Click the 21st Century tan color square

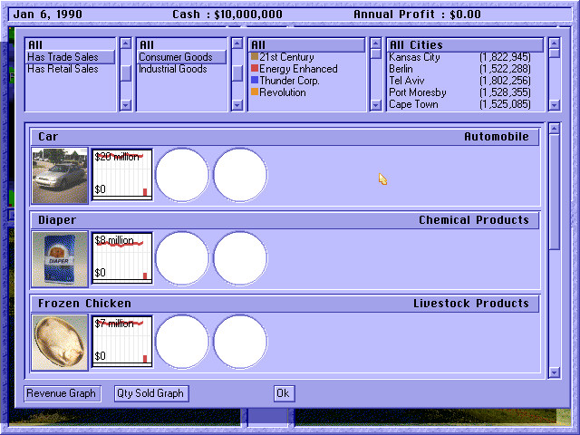point(255,56)
